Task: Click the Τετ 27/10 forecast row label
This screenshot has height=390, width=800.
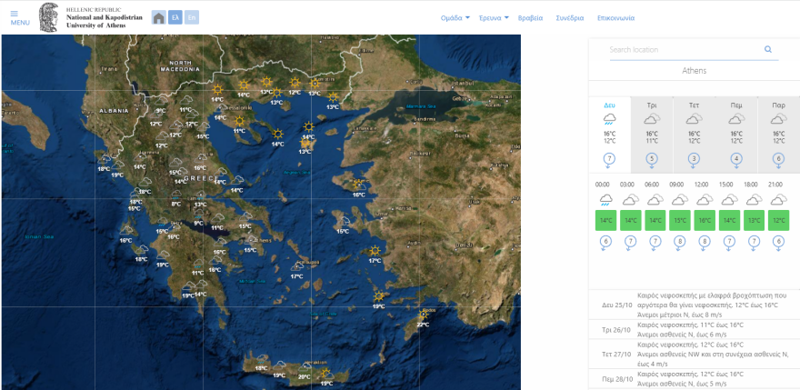Action: click(617, 355)
